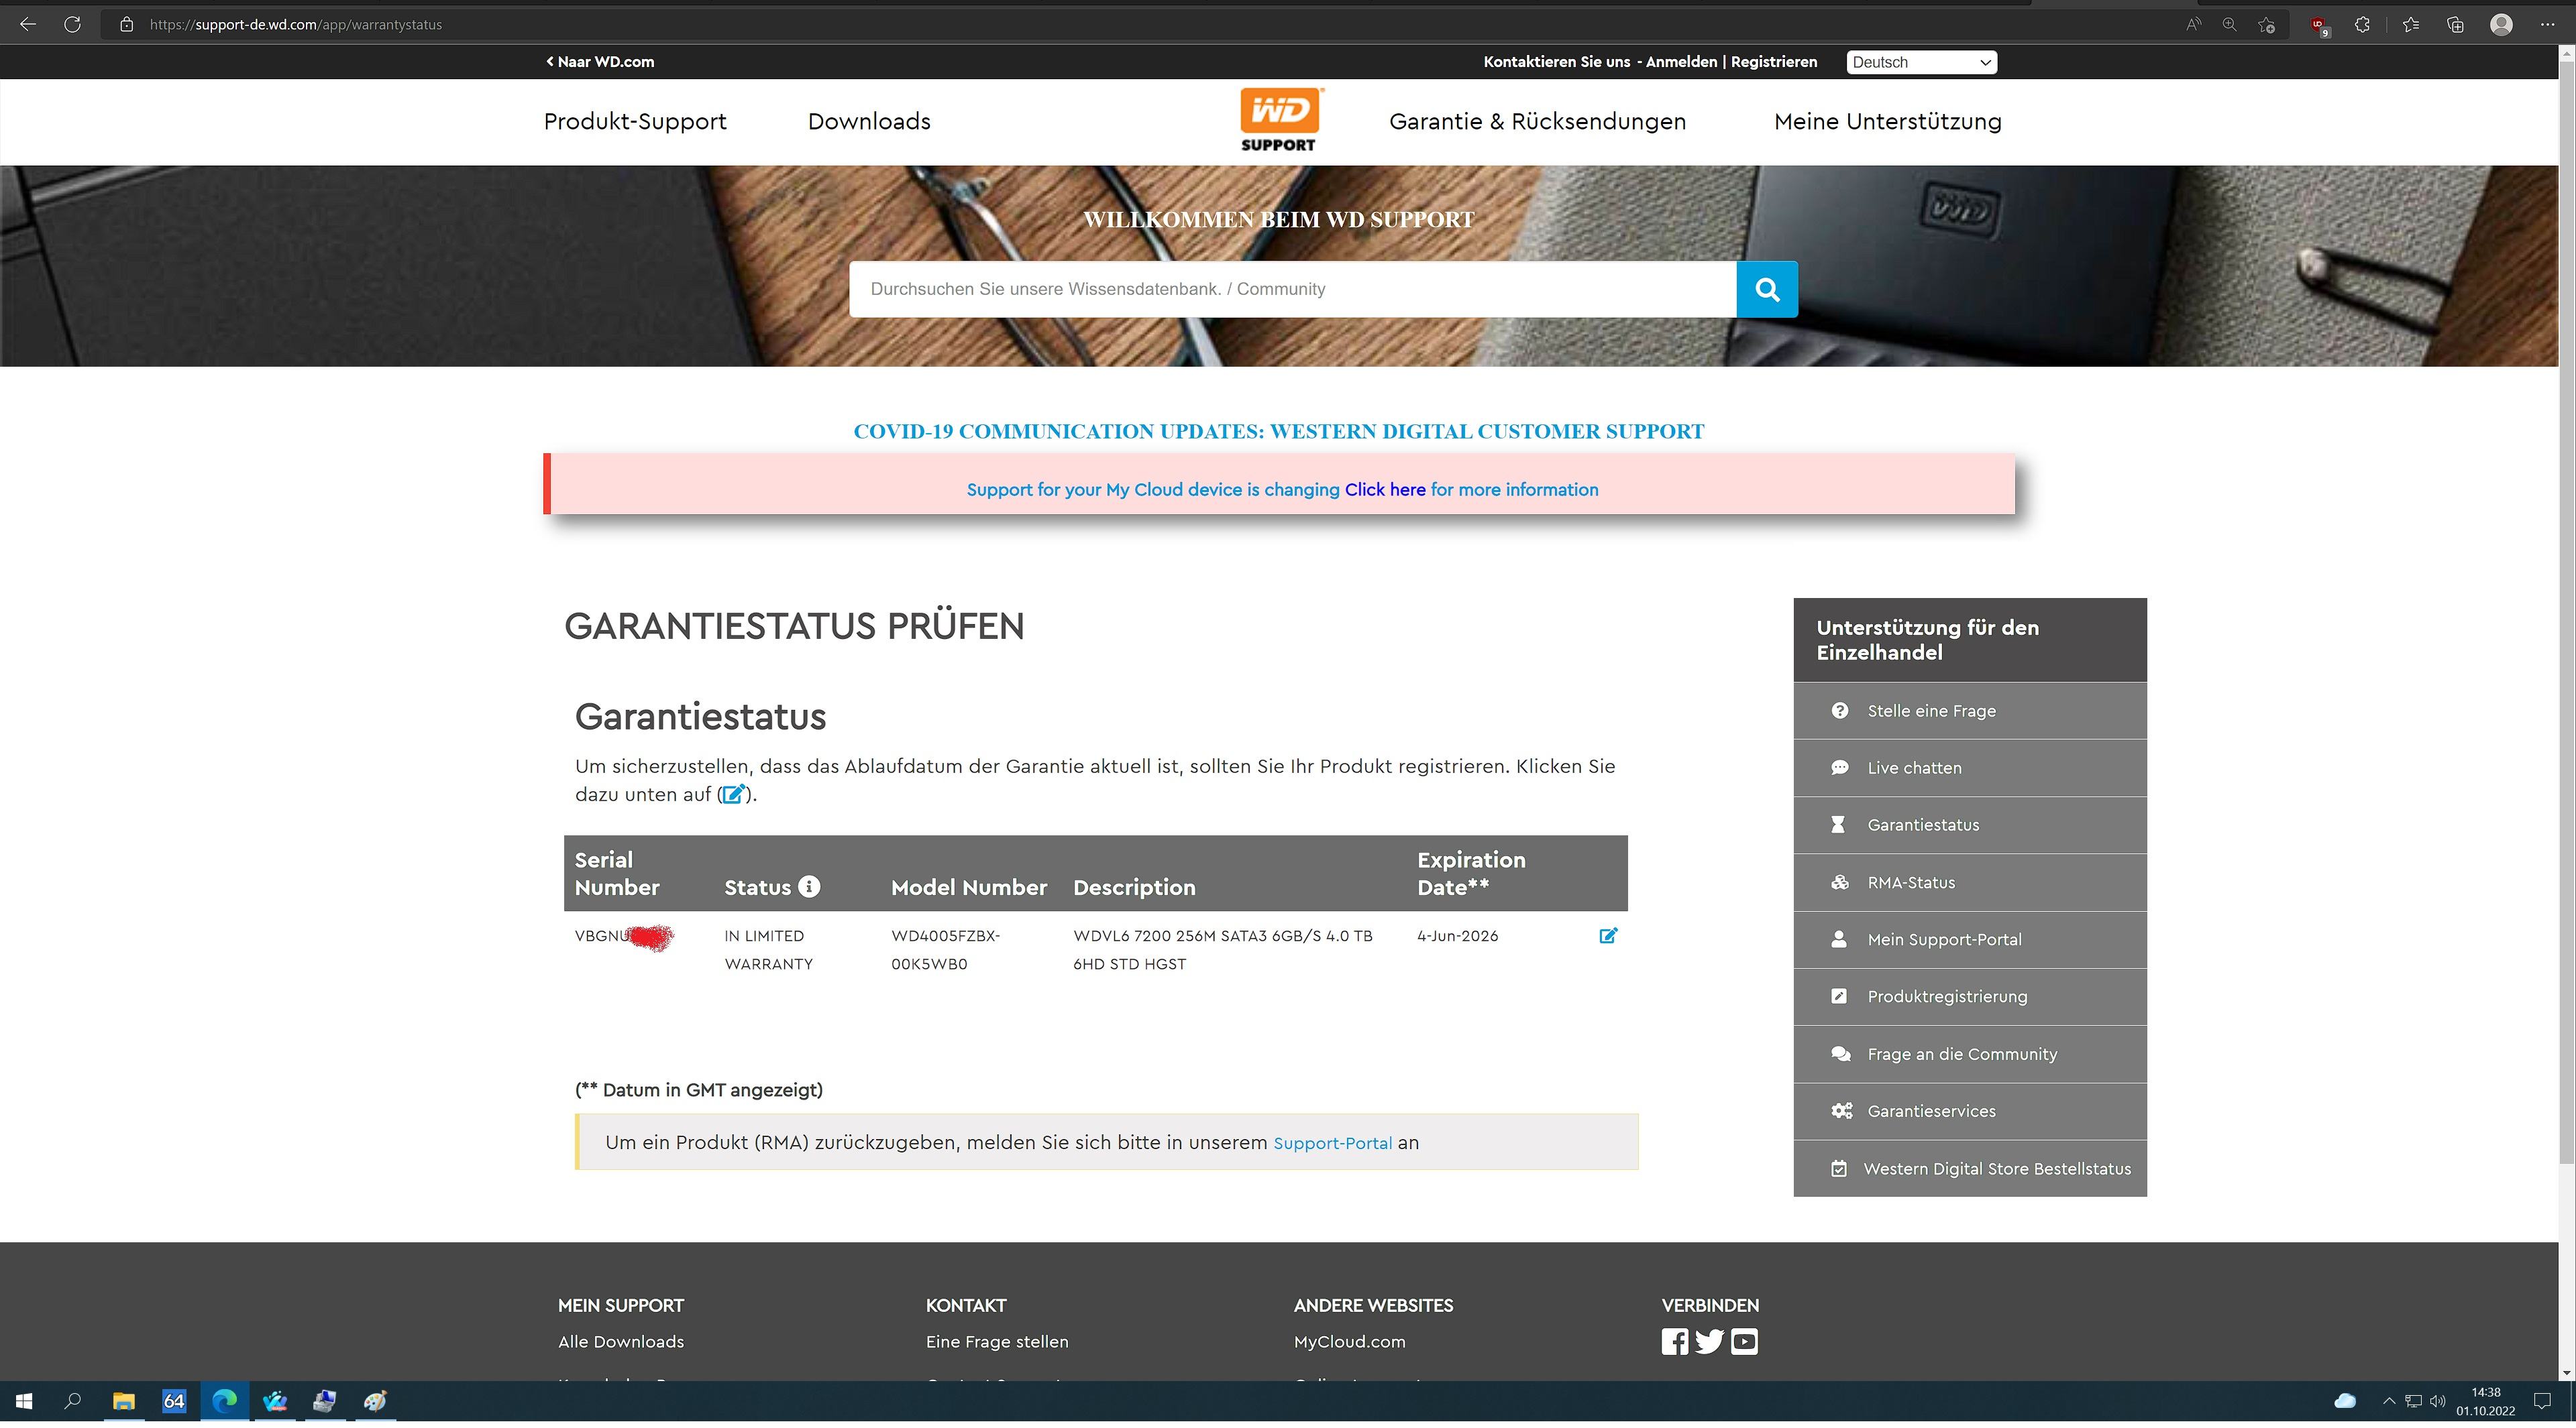Open browser collections icon
The height and width of the screenshot is (1428, 2576).
2455,25
